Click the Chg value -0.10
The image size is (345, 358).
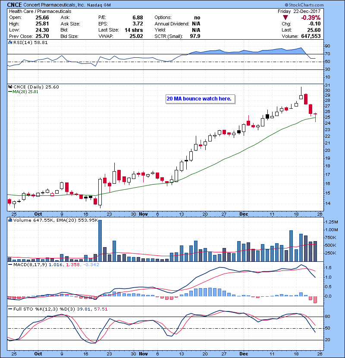click(315, 24)
